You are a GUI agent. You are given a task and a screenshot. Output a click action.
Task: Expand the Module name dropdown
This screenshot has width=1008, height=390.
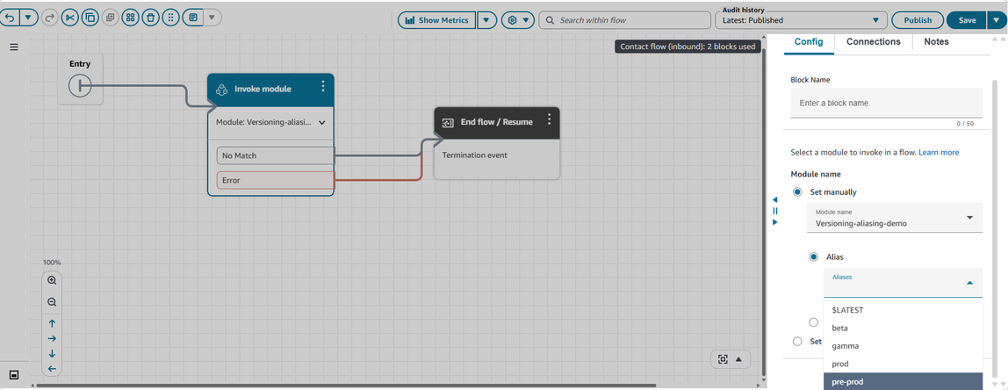pos(894,218)
